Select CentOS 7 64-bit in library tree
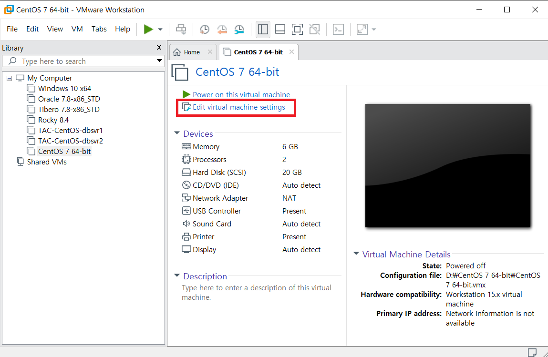The height and width of the screenshot is (357, 548). pos(64,151)
